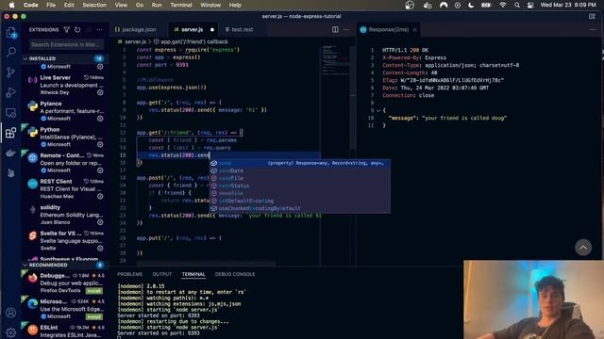Select the server.js editor tab
This screenshot has width=604, height=339.
pyautogui.click(x=193, y=29)
